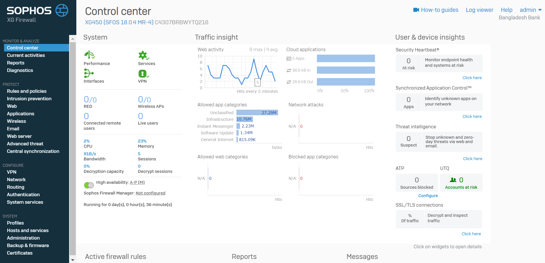Click here link under Synchronized Application Control
545x263 pixels.
point(472,116)
